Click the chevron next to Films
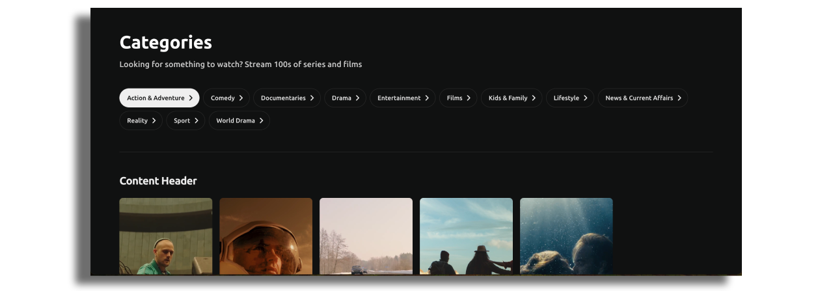Viewport: 833px width, 291px height. [x=469, y=98]
